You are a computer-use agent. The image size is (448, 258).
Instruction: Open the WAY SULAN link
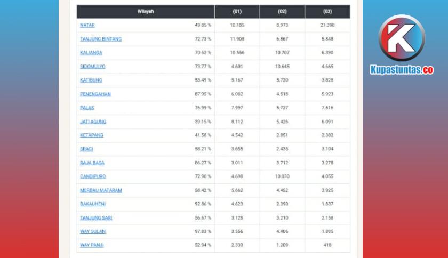(x=93, y=231)
